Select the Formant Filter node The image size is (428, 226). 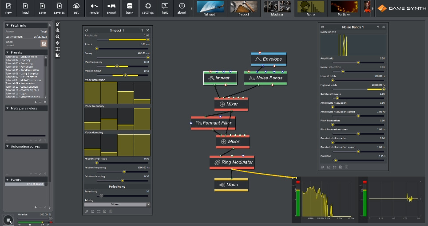(213, 123)
